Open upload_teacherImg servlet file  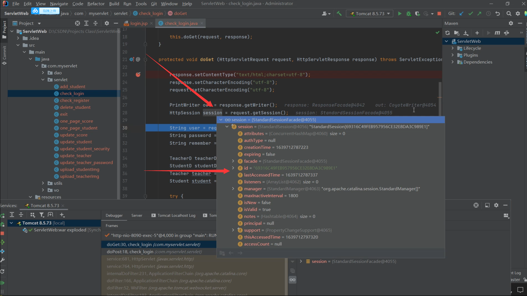[79, 176]
